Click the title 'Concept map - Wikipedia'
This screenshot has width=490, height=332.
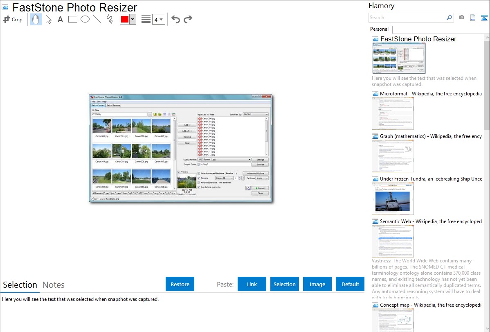tap(431, 305)
